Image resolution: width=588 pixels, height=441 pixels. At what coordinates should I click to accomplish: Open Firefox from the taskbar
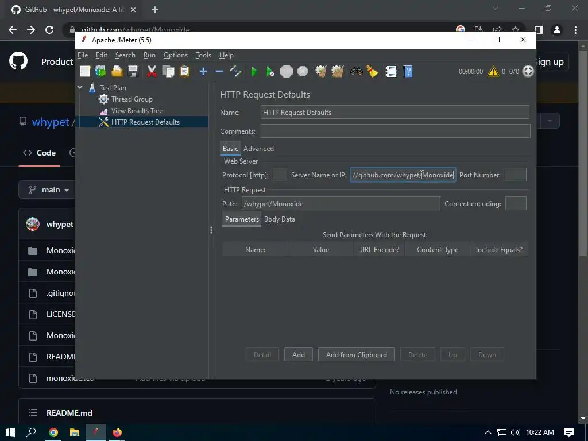pos(117,432)
